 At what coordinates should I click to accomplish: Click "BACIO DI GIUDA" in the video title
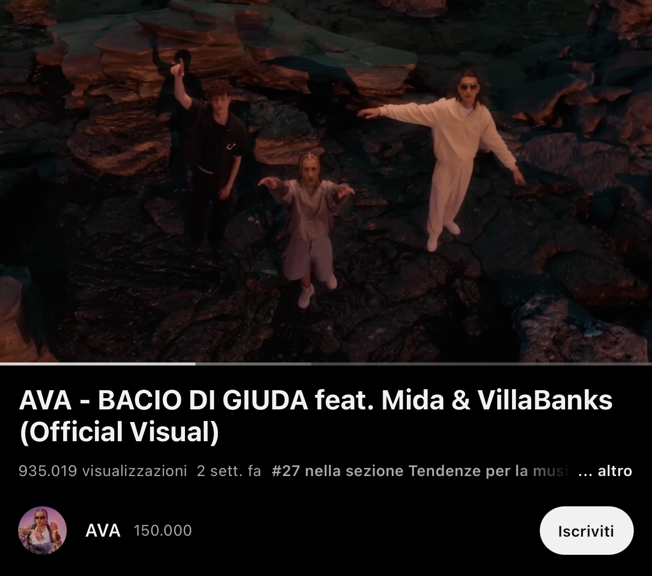[203, 400]
